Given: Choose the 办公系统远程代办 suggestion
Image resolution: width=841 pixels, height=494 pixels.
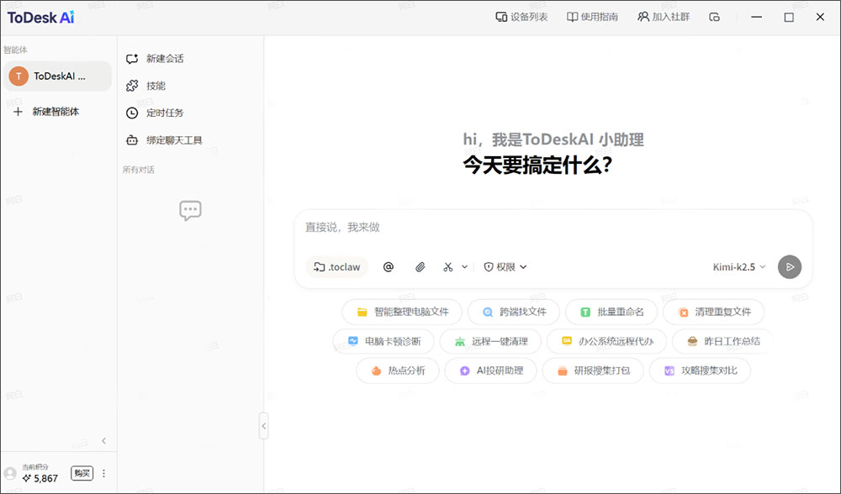Looking at the screenshot, I should pyautogui.click(x=606, y=341).
